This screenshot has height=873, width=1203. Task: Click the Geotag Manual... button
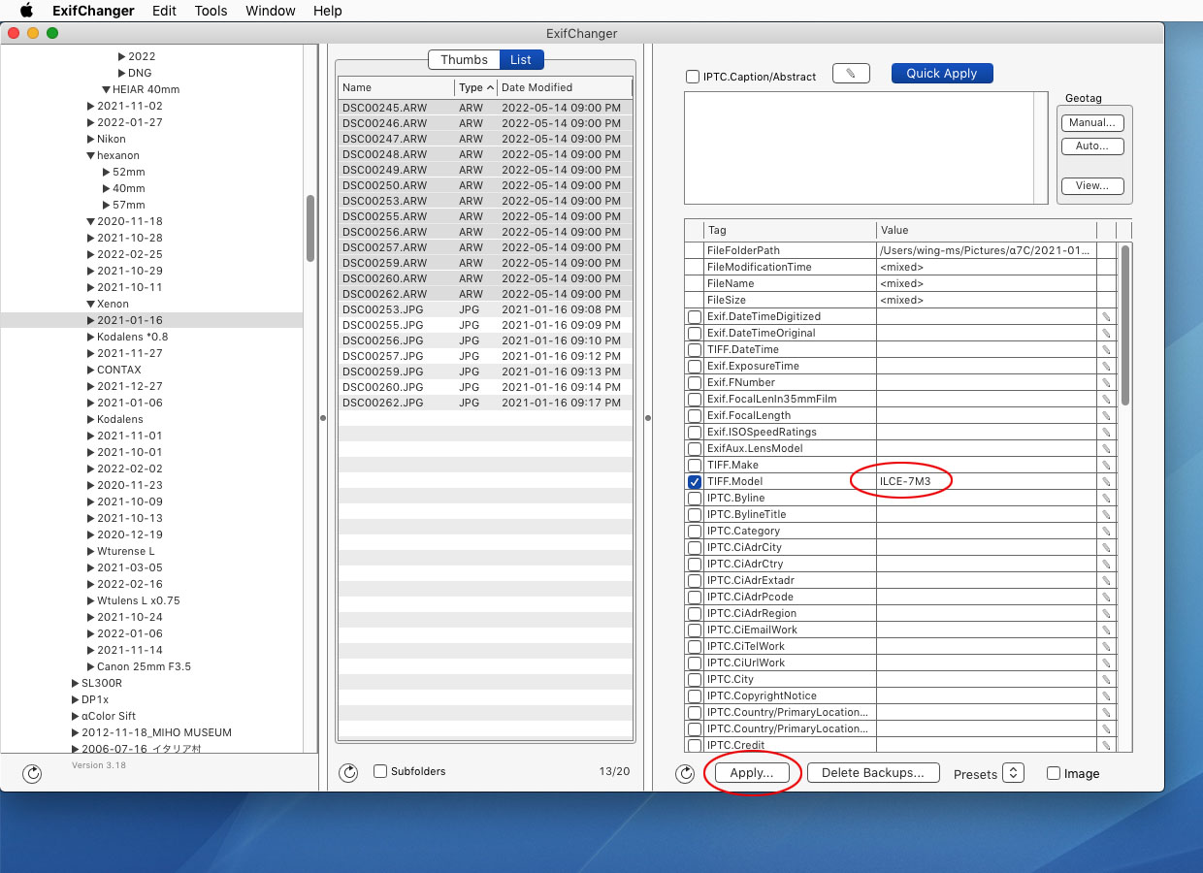tap(1092, 123)
